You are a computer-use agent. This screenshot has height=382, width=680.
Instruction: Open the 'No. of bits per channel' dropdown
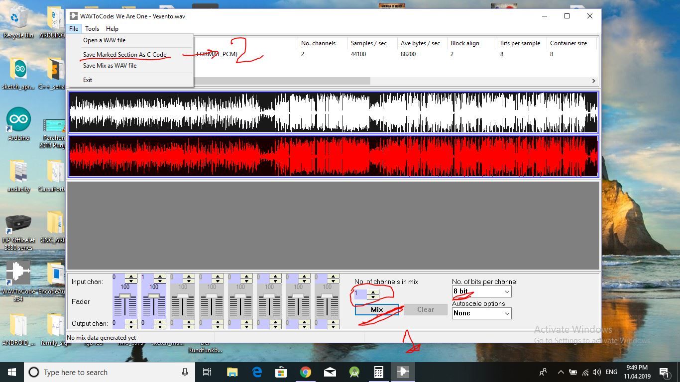pos(506,292)
